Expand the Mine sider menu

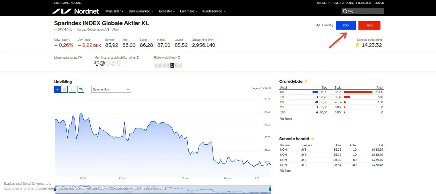114,11
